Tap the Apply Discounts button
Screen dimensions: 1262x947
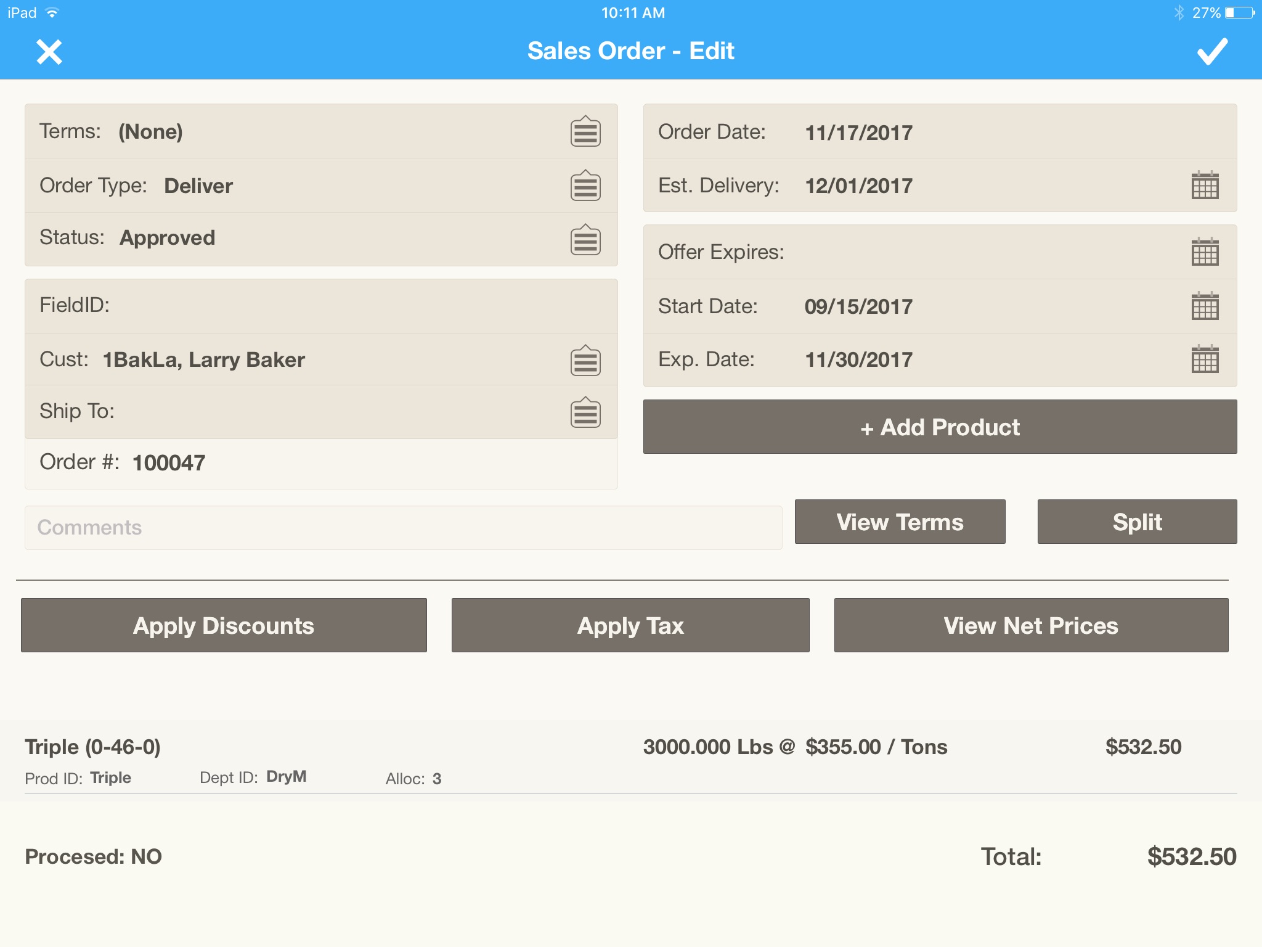coord(224,625)
